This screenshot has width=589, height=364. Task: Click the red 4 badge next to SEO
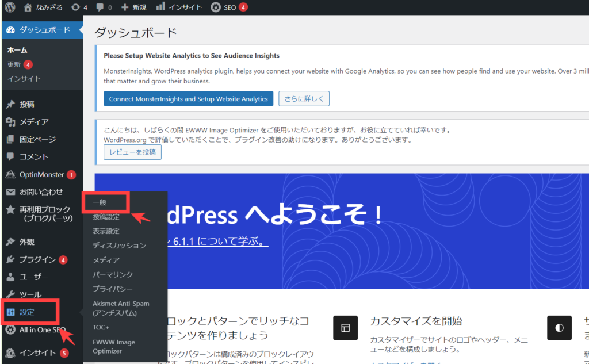(243, 7)
